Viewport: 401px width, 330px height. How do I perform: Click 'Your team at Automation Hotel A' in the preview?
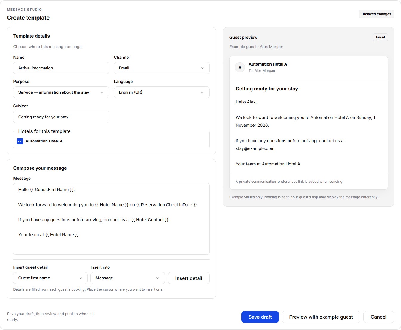coord(268,164)
